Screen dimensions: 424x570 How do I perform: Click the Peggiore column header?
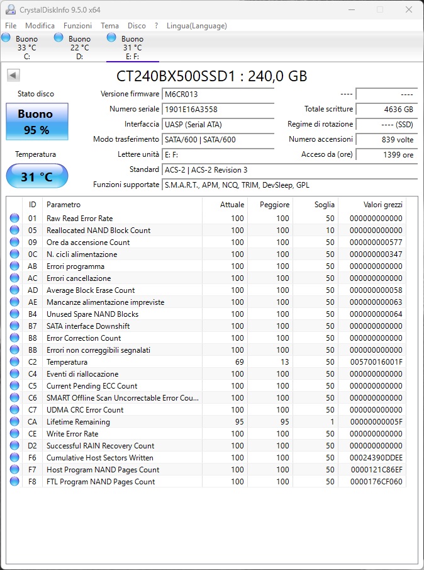[270, 205]
